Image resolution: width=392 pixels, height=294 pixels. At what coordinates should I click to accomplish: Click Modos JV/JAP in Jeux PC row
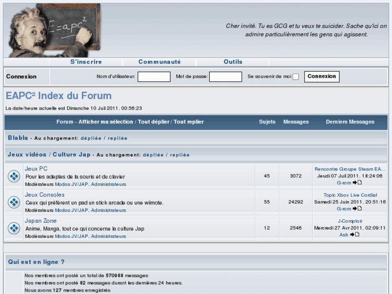coord(72,184)
